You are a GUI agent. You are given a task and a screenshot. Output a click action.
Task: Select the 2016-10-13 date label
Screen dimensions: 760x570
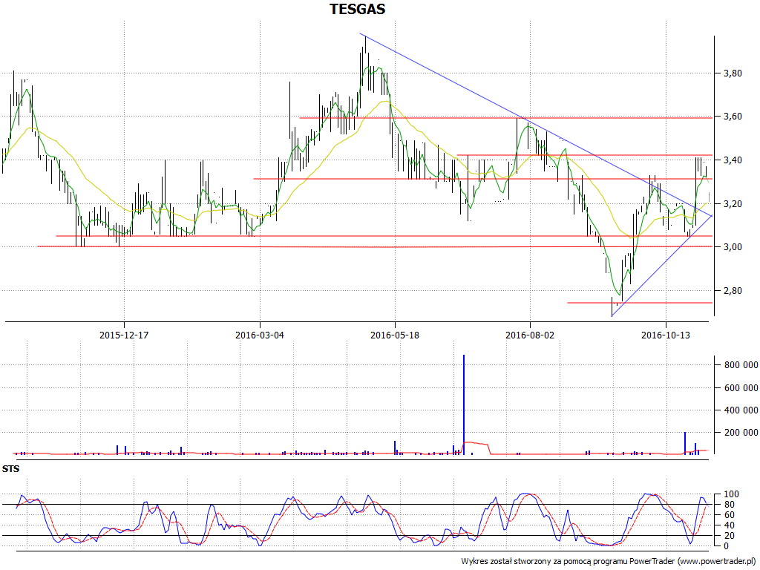coord(666,335)
